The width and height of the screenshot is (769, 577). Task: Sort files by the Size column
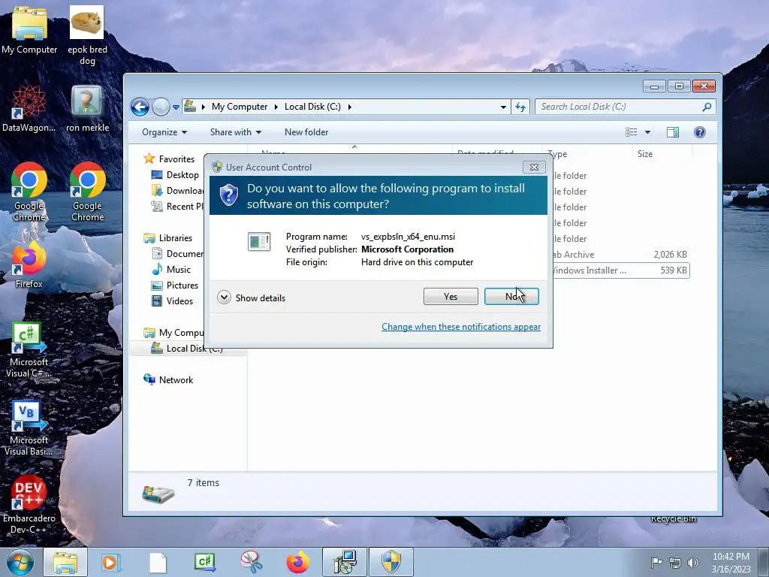click(x=645, y=153)
